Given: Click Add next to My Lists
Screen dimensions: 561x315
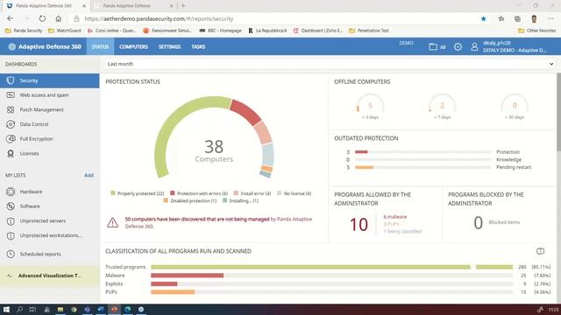Looking at the screenshot, I should [x=89, y=175].
